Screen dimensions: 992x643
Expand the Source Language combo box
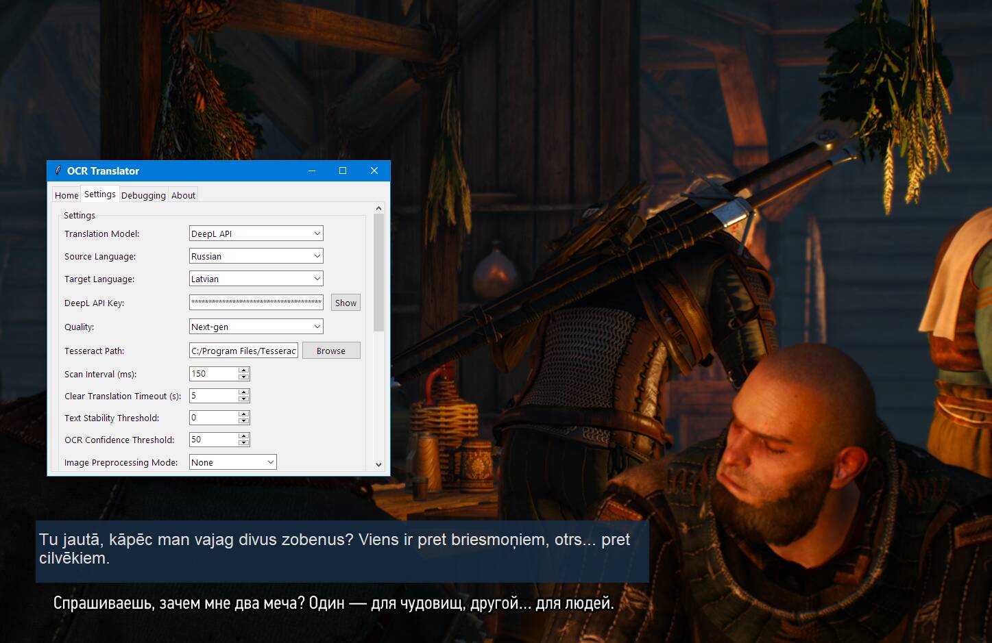click(256, 256)
